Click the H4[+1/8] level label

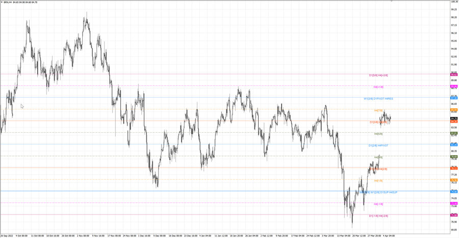tap(378, 87)
